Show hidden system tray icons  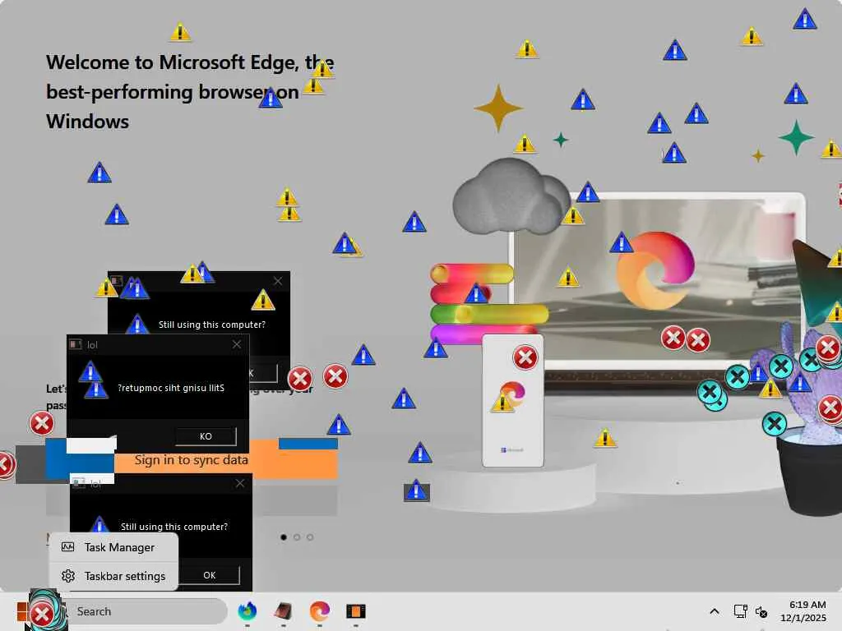715,611
